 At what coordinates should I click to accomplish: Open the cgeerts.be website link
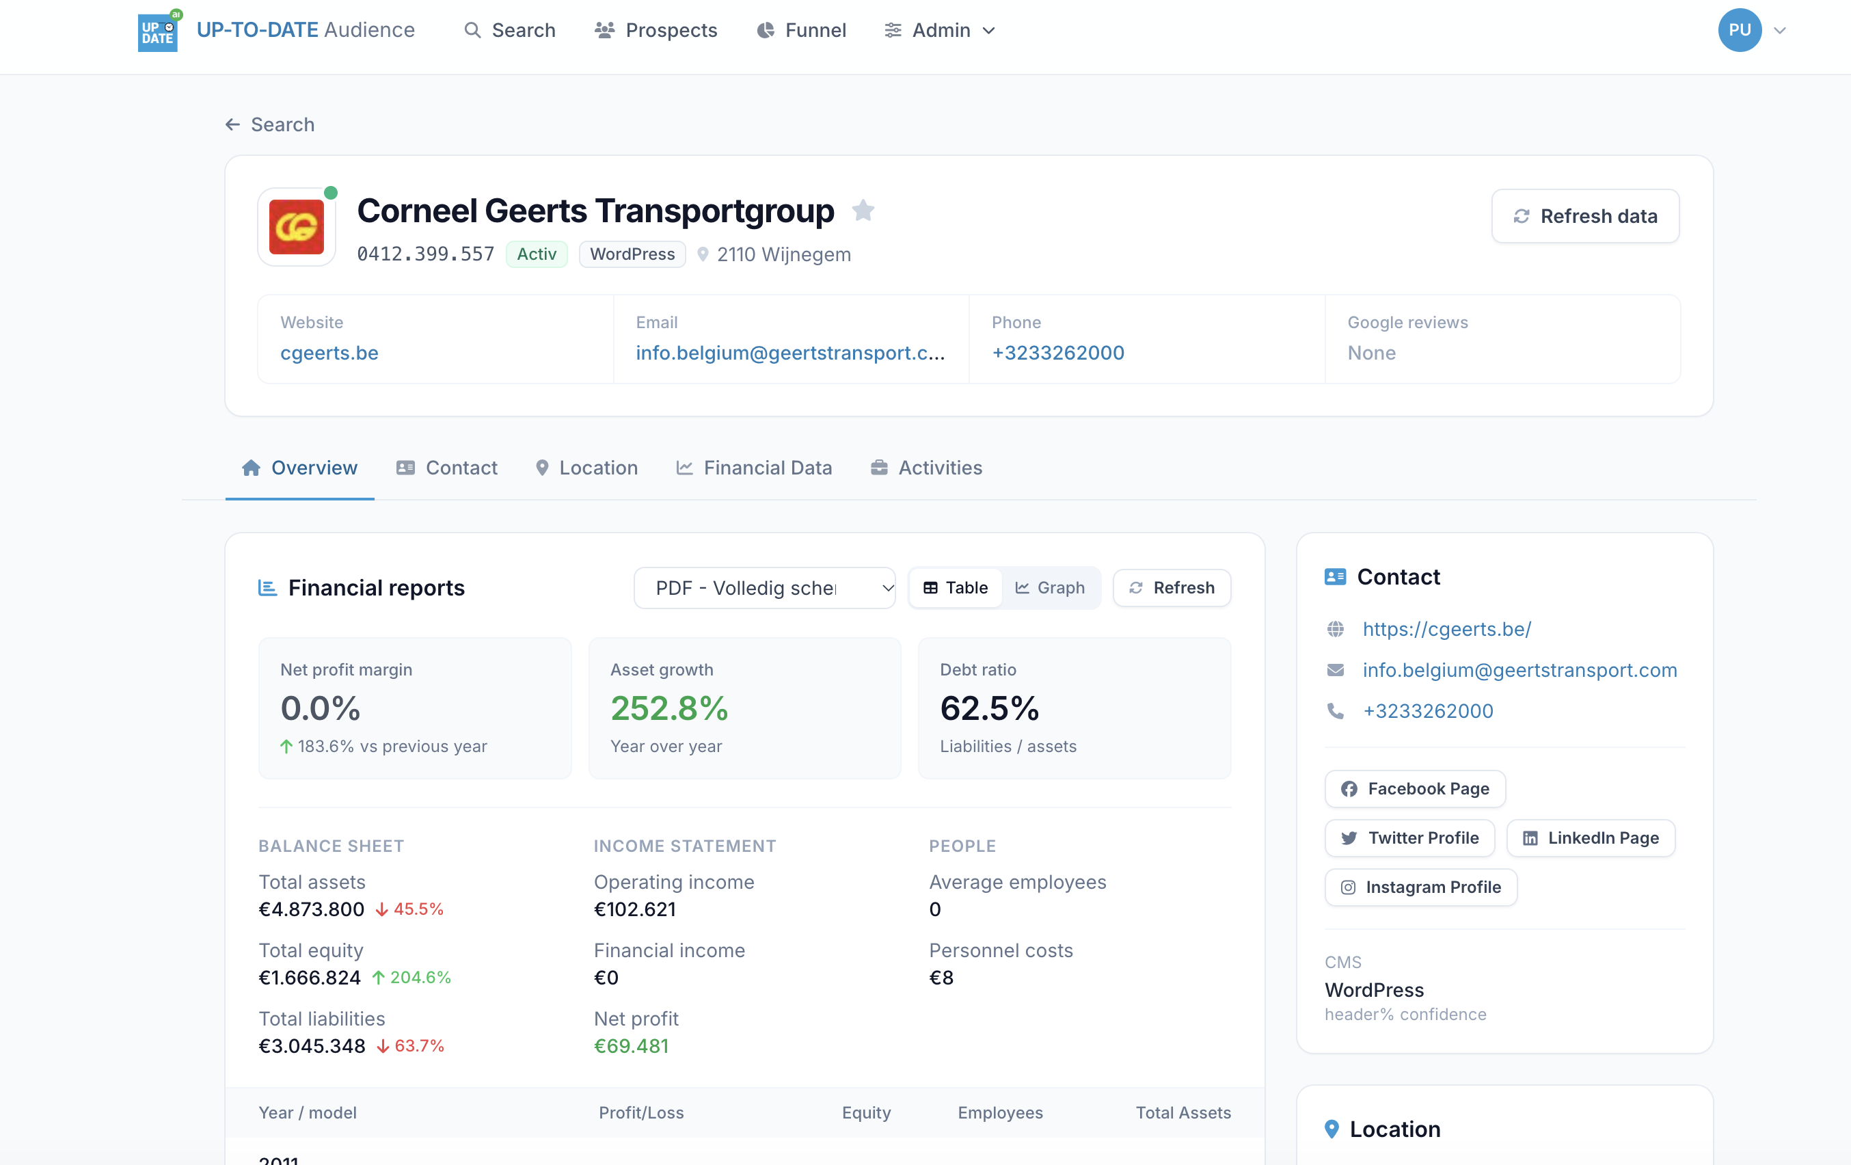click(329, 353)
